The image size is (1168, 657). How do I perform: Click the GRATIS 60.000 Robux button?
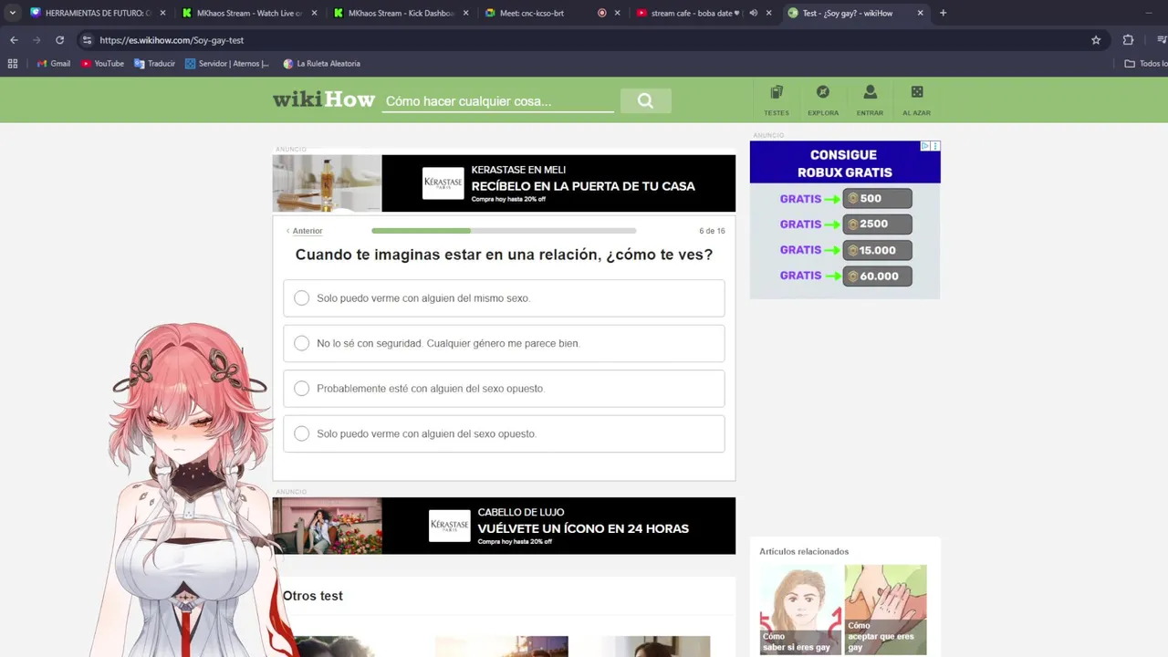[x=877, y=276]
